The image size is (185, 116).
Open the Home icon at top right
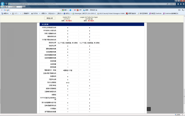(178, 4)
